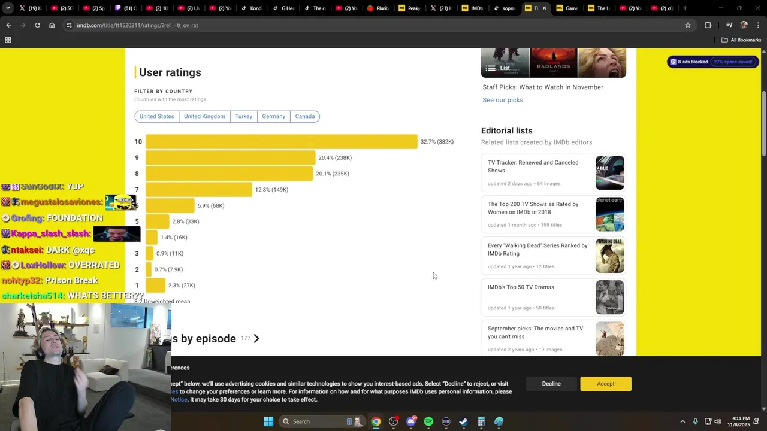
Task: Open Chrome from the taskbar
Action: click(x=376, y=421)
